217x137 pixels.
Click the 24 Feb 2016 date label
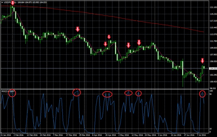tap(45, 135)
